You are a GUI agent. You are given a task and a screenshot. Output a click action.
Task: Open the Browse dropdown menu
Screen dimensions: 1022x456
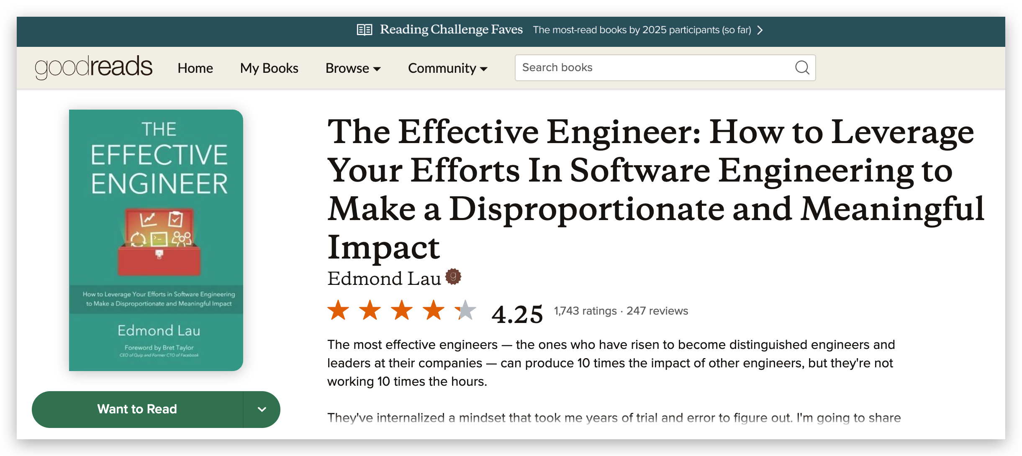tap(353, 68)
